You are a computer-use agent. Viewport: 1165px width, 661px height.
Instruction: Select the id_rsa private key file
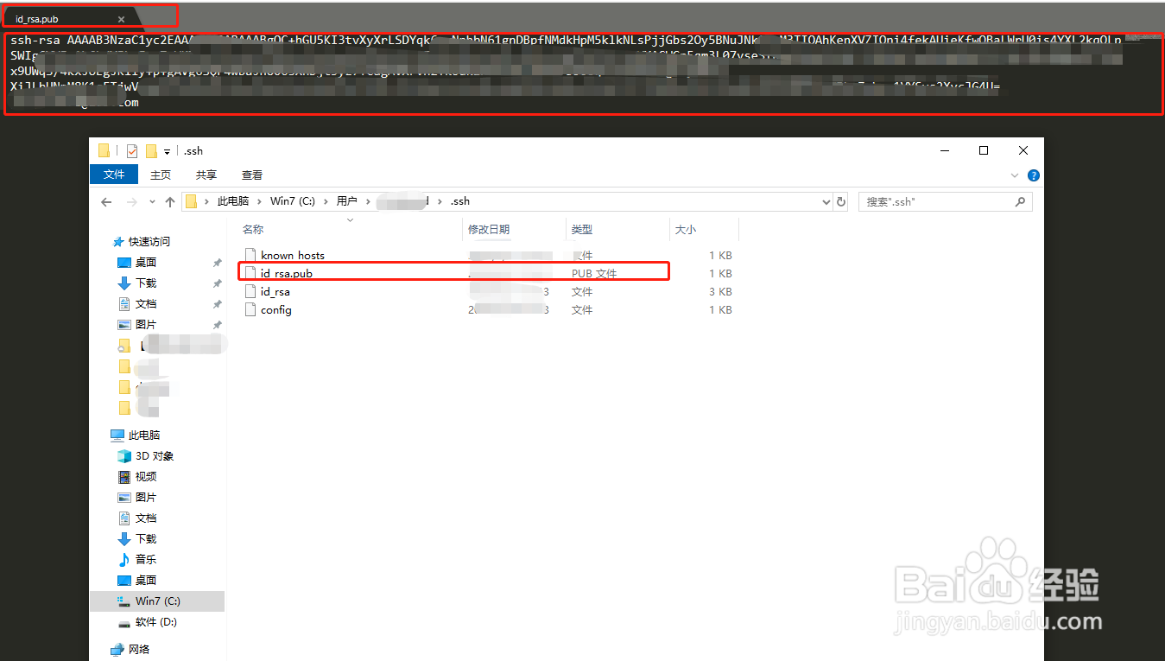coord(275,291)
